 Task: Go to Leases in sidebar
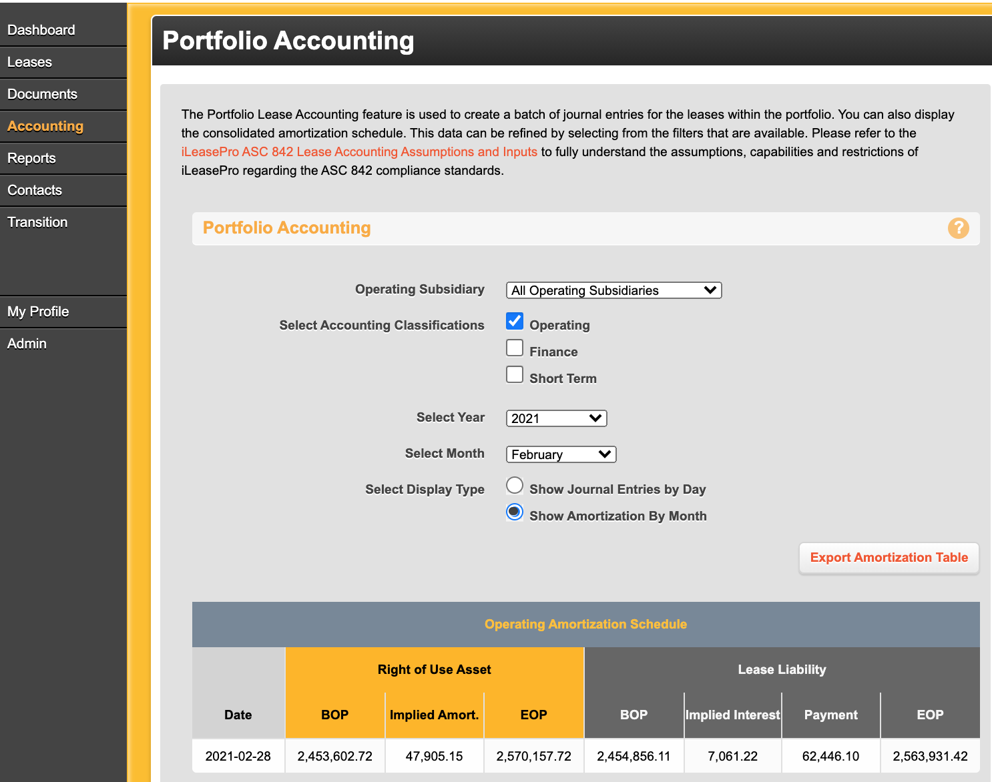pyautogui.click(x=63, y=62)
